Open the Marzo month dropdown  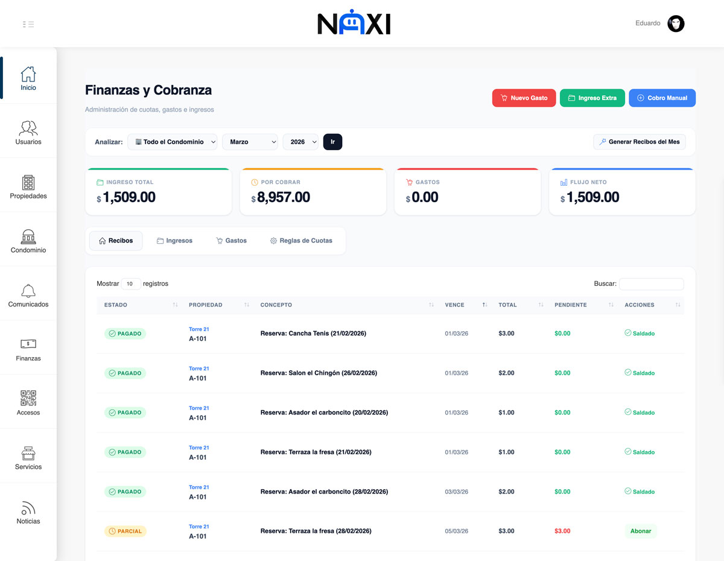point(250,142)
